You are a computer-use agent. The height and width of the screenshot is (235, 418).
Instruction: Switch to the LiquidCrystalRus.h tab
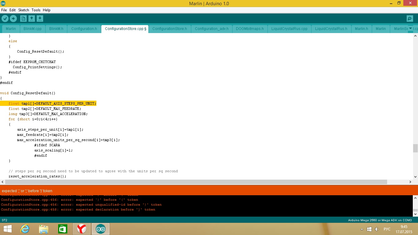pos(331,29)
